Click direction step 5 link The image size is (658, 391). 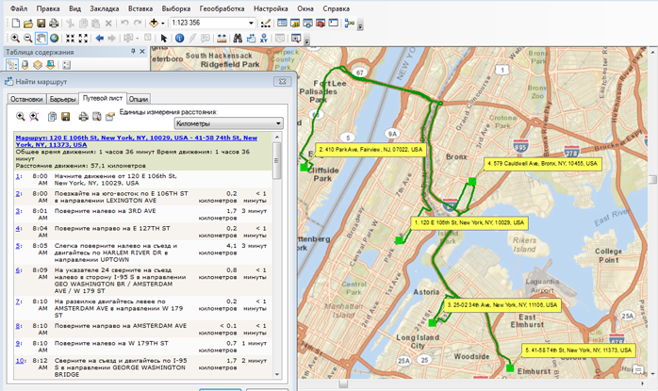pos(18,245)
